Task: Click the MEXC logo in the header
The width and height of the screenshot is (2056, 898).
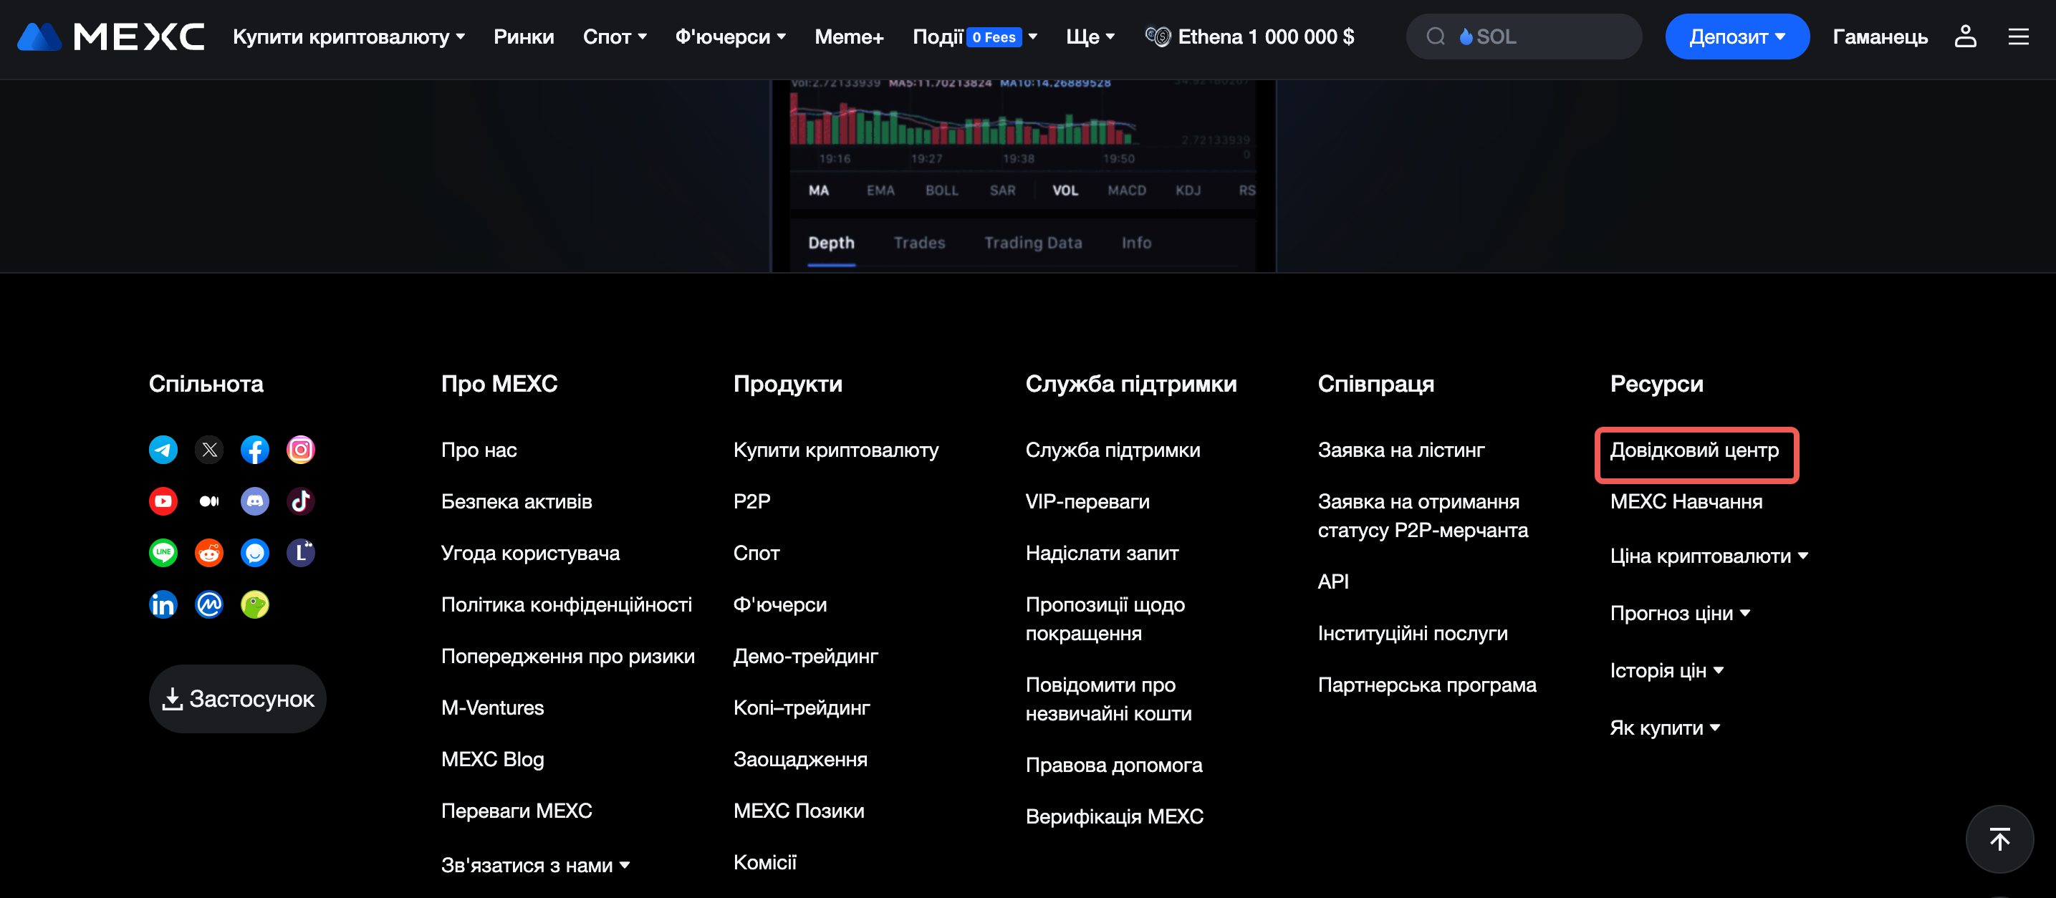Action: coord(110,37)
